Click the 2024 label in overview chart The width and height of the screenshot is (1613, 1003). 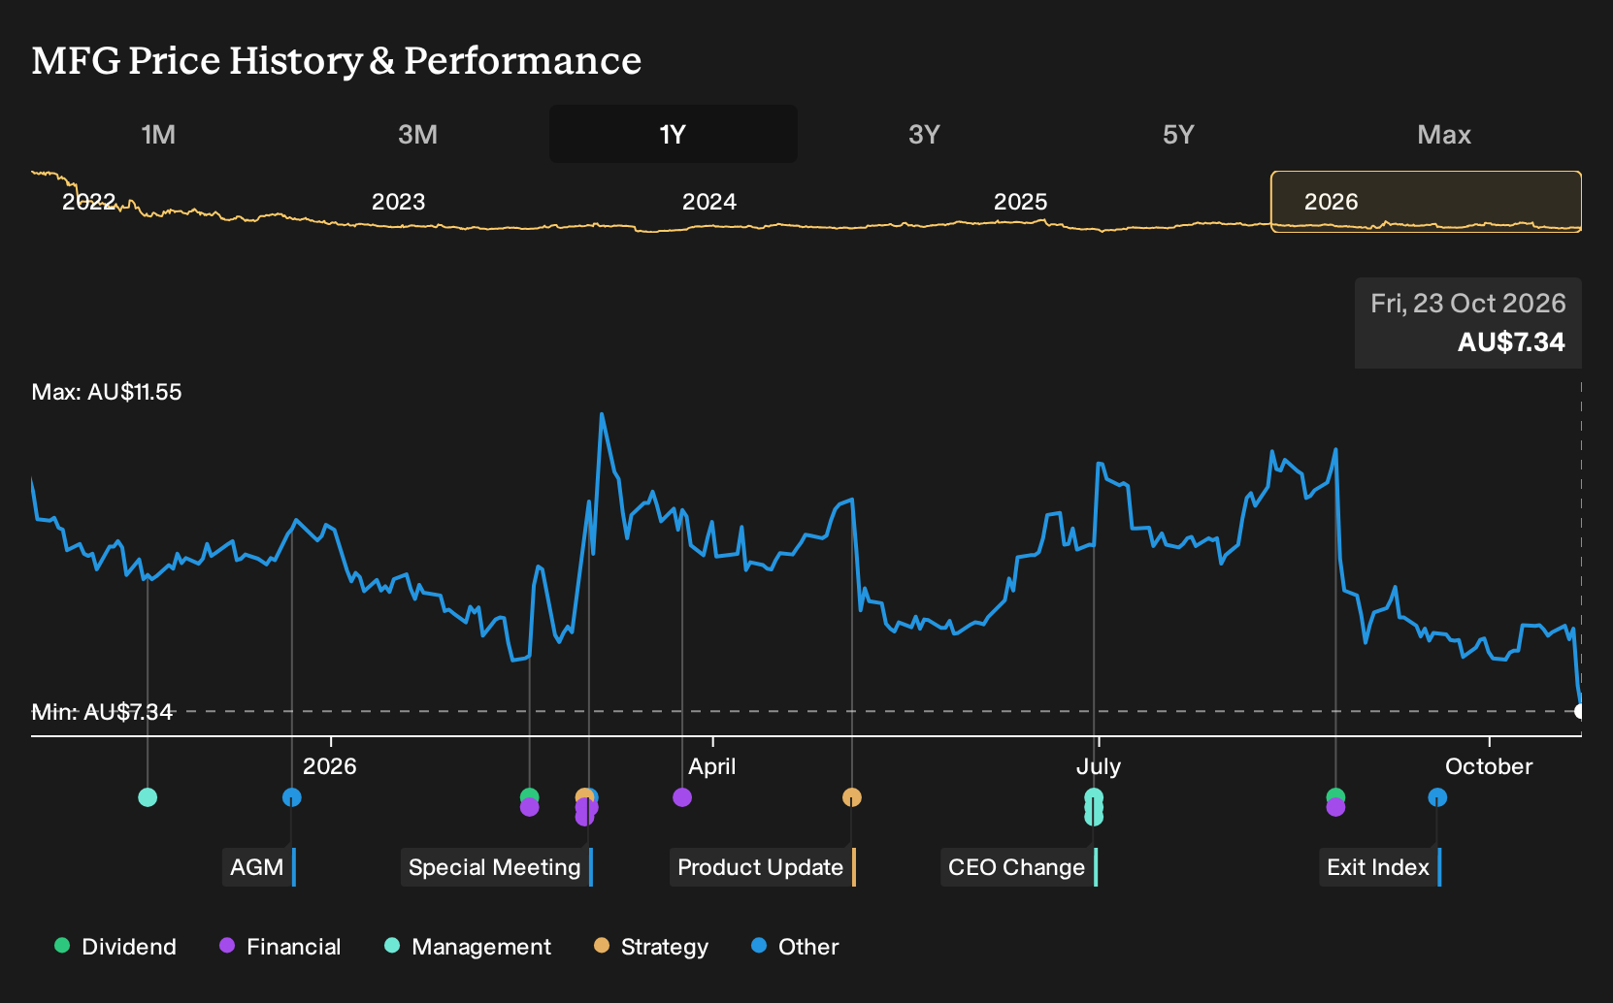point(709,202)
